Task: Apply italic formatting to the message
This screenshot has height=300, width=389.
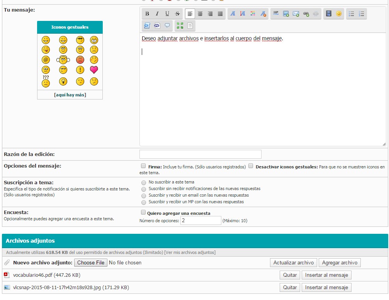Action: click(157, 14)
